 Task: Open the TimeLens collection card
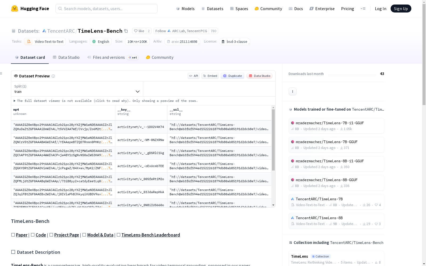336,258
